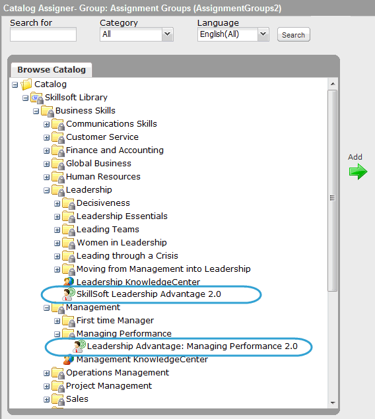Expand the Leadership Essentials node

[57, 216]
